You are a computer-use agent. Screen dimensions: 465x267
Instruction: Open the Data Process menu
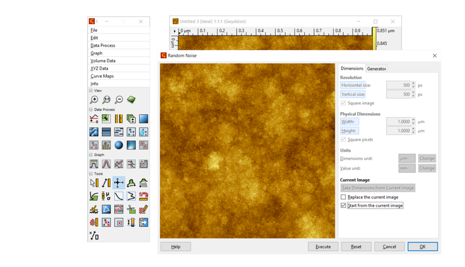[x=103, y=45]
